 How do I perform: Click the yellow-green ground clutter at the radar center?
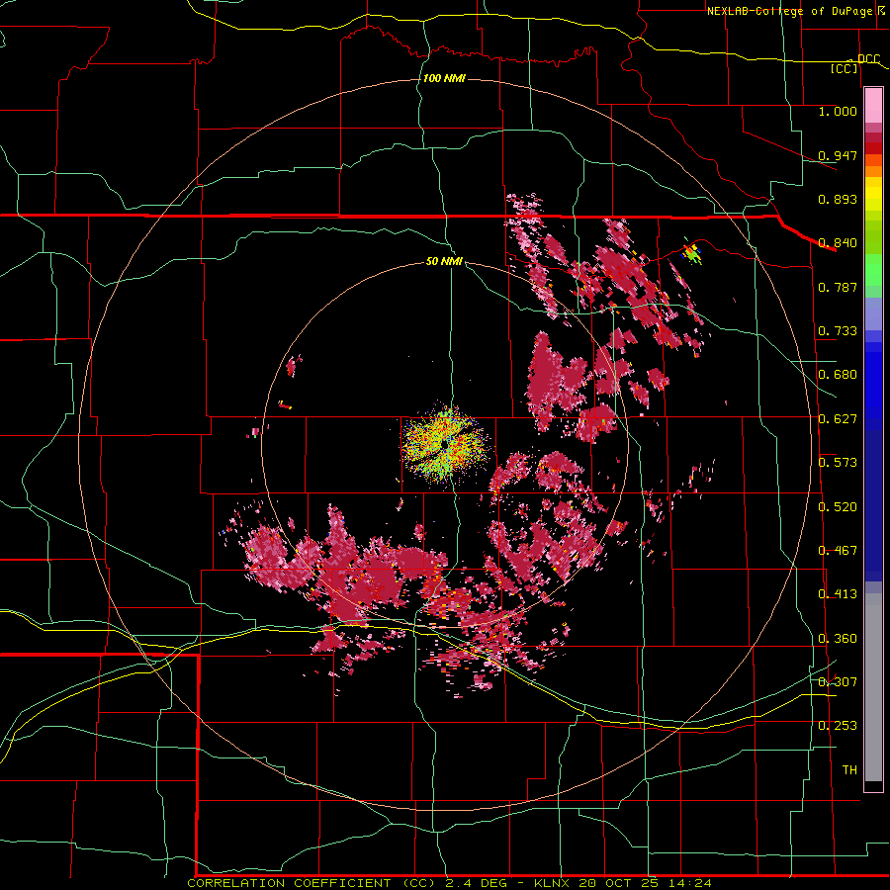(x=447, y=444)
